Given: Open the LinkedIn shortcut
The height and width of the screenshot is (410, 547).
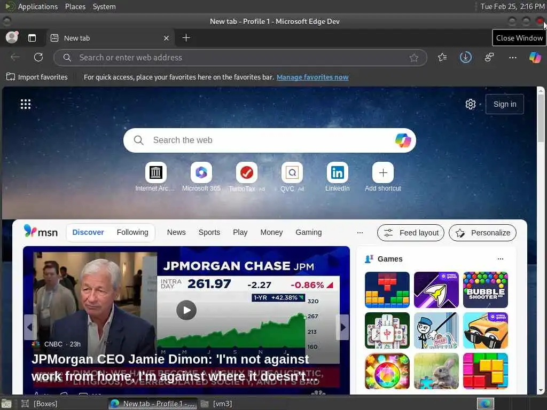Looking at the screenshot, I should 338,177.
